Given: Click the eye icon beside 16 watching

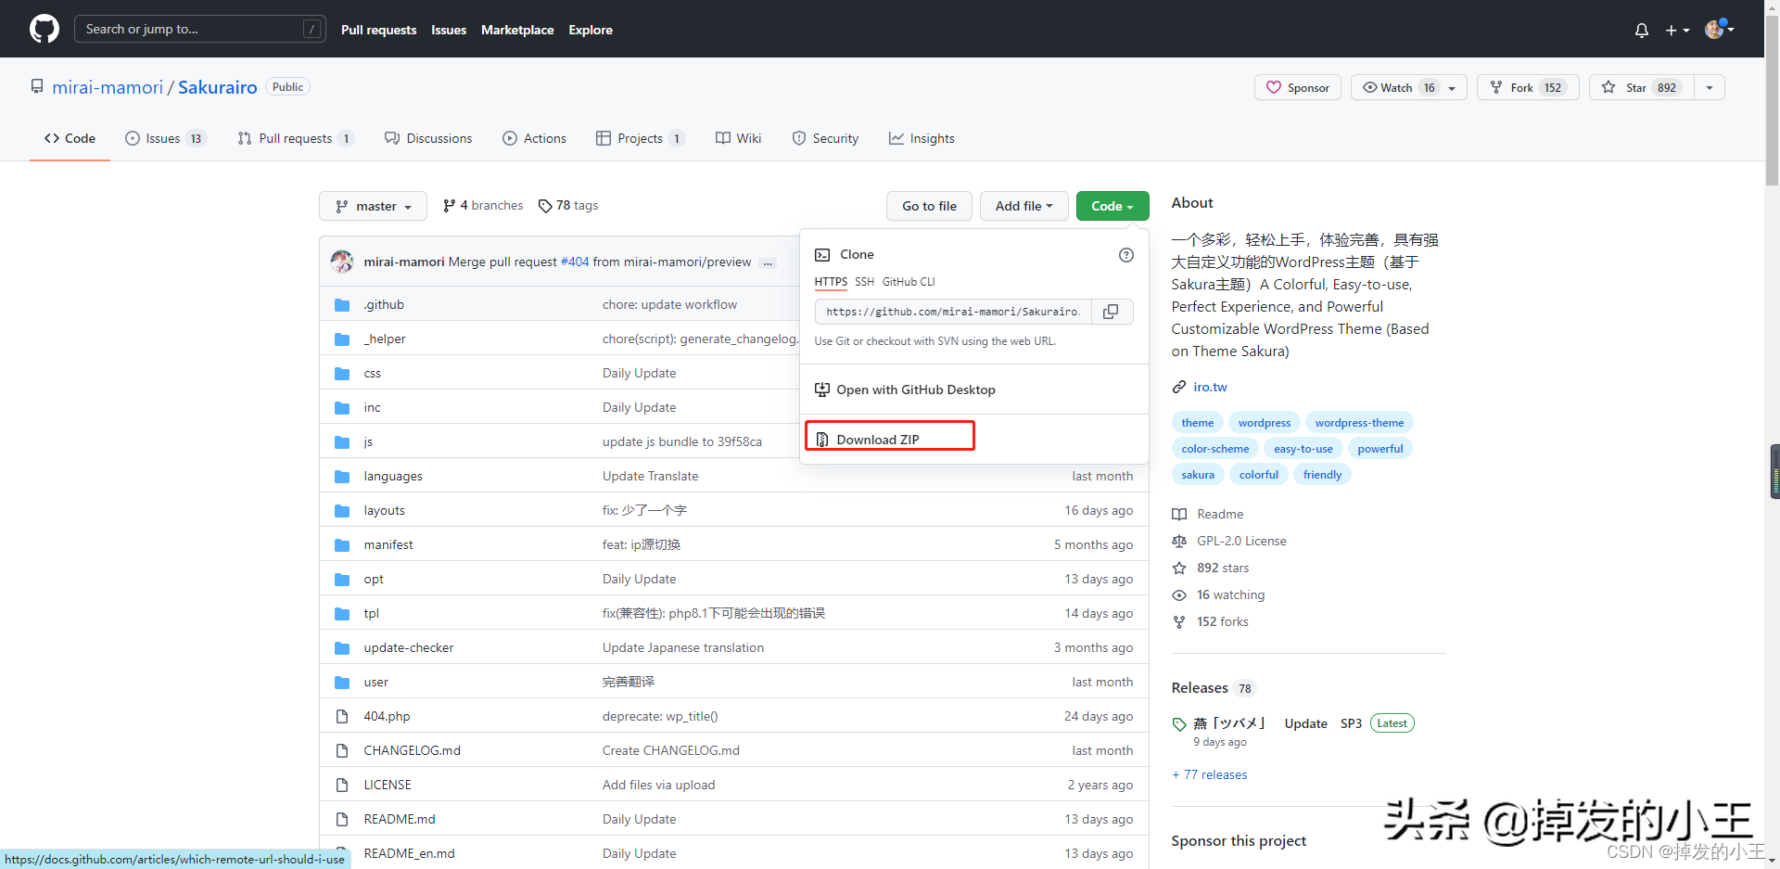Looking at the screenshot, I should pos(1179,595).
